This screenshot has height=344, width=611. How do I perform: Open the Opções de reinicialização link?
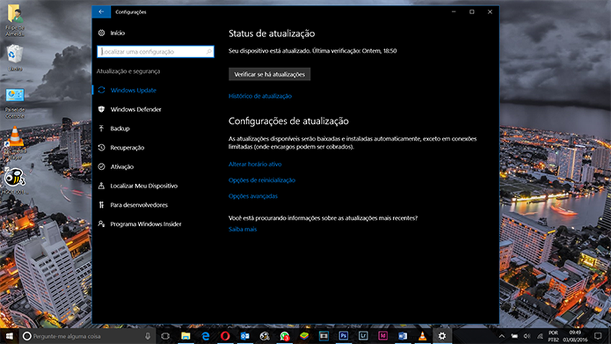click(262, 180)
